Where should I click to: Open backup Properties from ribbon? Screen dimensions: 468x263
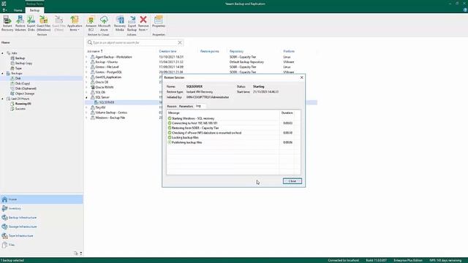point(159,22)
